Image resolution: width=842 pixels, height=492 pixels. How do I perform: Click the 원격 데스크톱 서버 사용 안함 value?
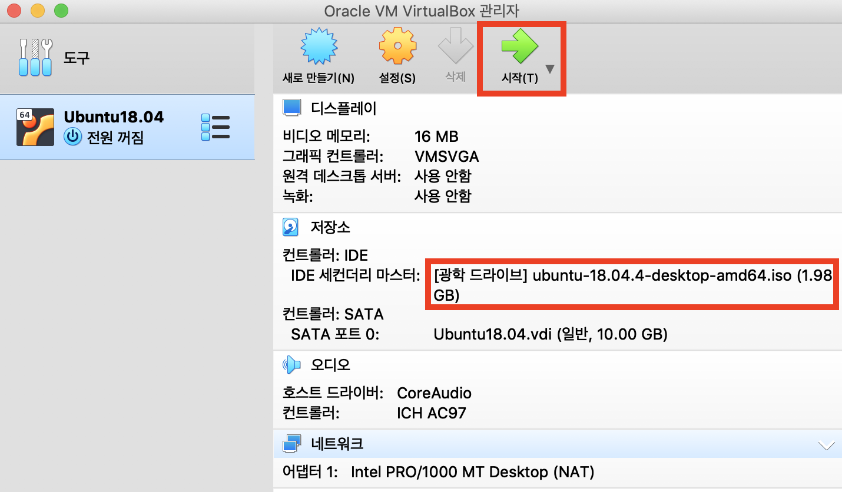443,176
